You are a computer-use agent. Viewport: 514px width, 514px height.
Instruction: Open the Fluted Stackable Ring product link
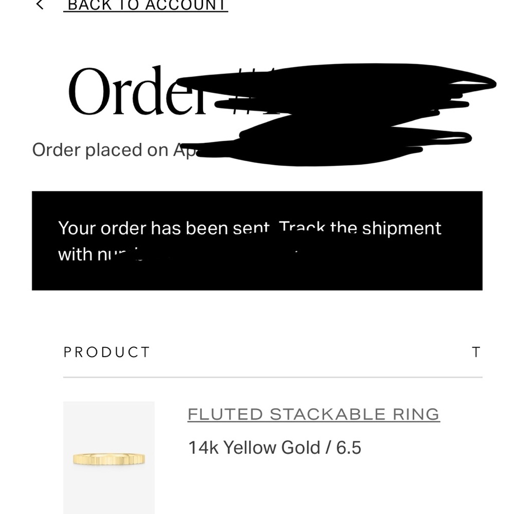point(313,414)
